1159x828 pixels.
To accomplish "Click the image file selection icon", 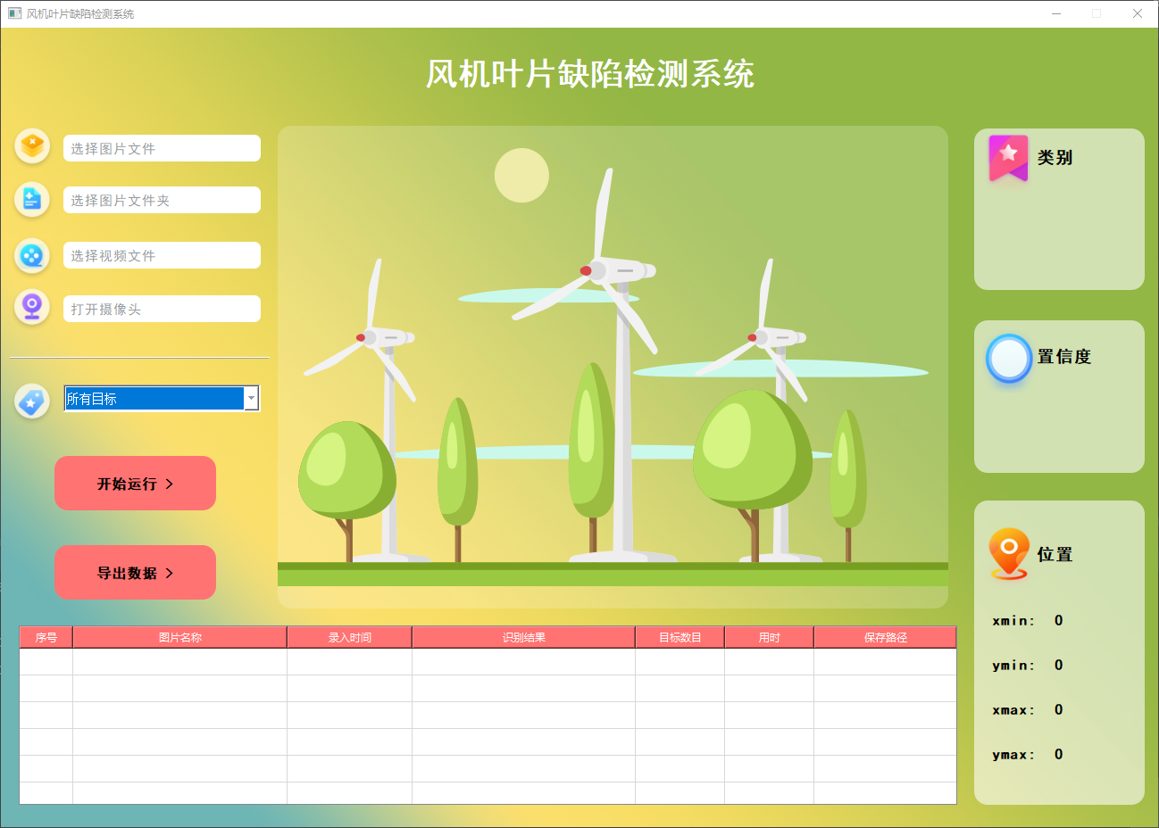I will point(31,145).
